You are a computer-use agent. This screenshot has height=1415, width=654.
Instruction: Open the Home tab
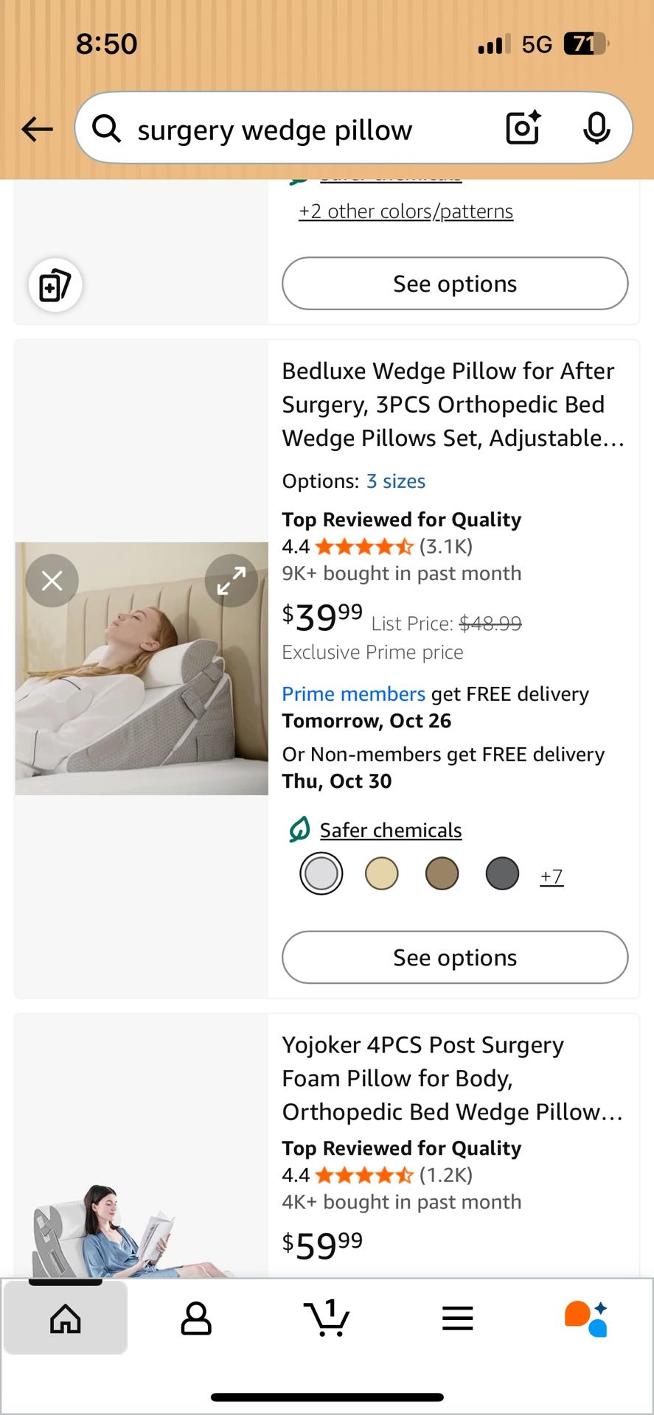[66, 1318]
